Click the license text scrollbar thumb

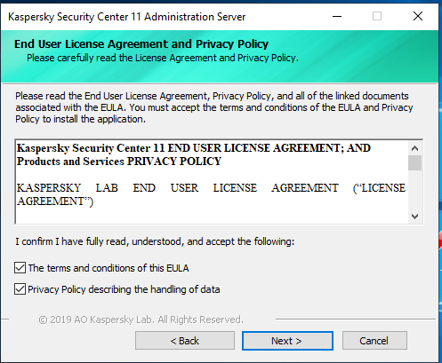pos(414,162)
